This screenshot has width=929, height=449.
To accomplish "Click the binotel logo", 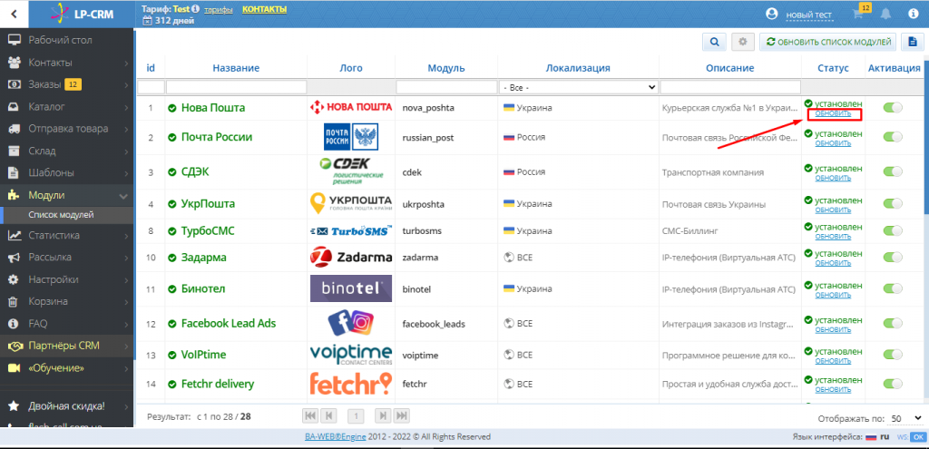I will tap(351, 288).
